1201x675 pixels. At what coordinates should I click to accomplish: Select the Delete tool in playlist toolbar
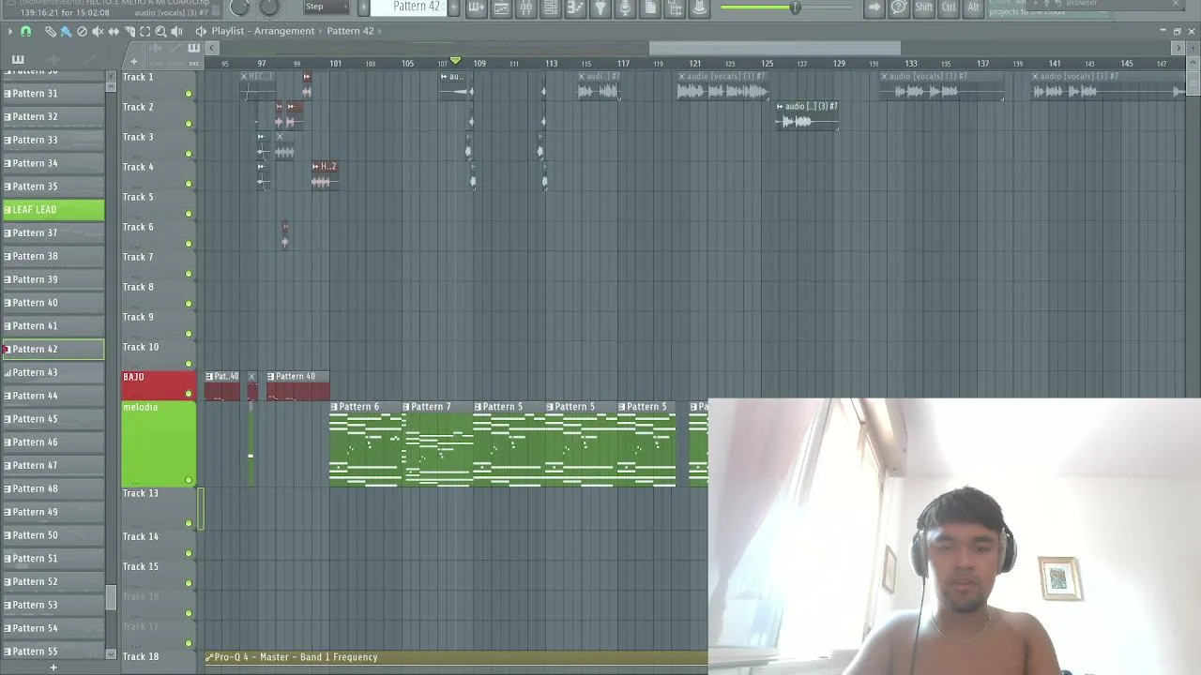point(82,31)
